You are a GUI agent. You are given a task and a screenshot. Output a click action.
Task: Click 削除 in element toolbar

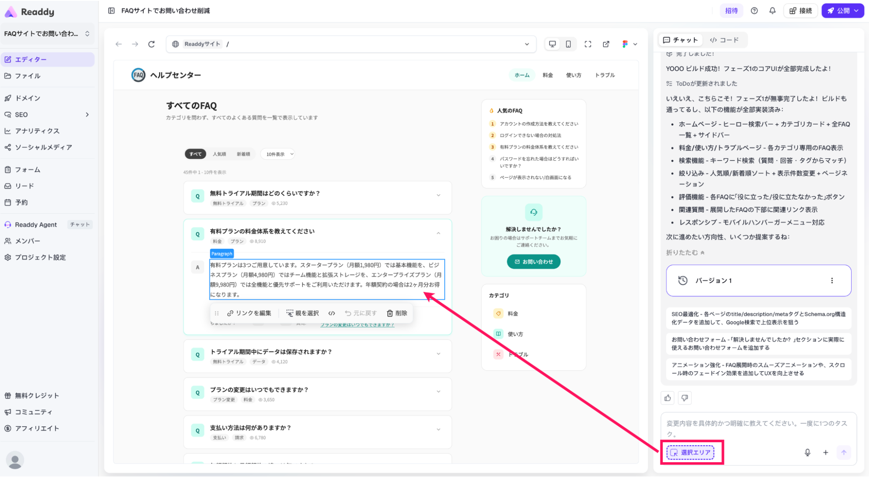click(x=397, y=313)
